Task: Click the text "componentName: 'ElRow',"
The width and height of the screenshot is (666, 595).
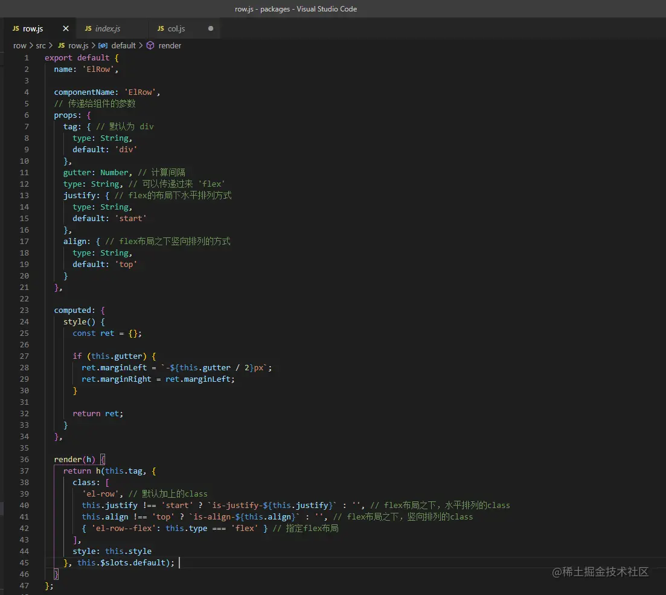Action: coord(107,92)
